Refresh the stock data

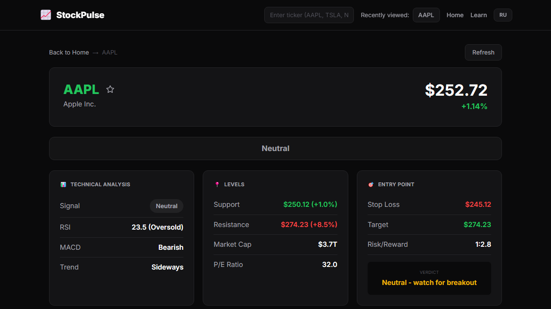[483, 52]
